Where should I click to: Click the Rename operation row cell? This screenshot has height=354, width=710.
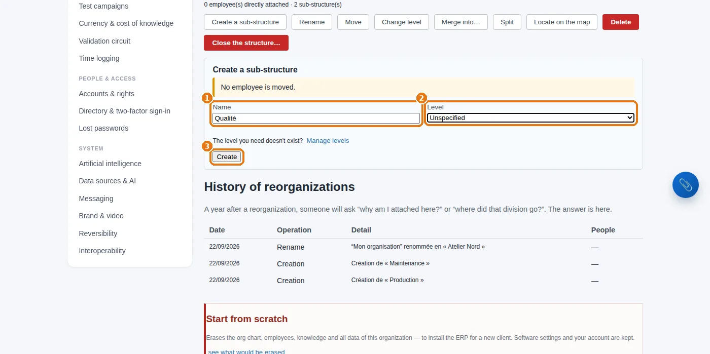coord(291,247)
